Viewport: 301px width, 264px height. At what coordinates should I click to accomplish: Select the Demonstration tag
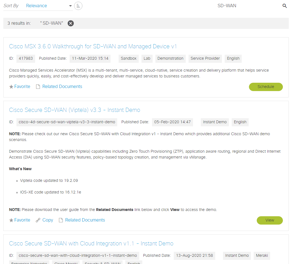coord(170,59)
